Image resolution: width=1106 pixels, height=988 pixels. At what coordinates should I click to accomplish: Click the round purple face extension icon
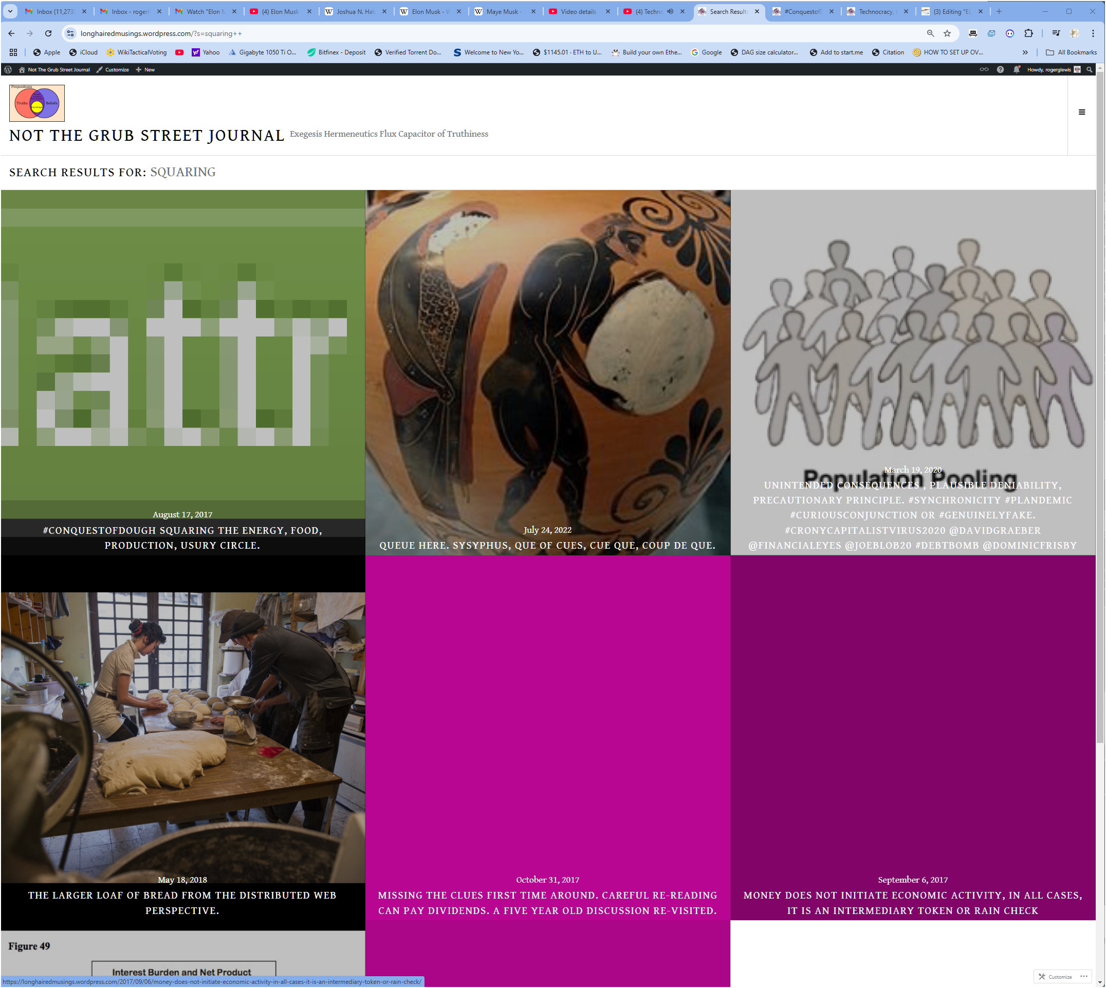click(x=1010, y=34)
